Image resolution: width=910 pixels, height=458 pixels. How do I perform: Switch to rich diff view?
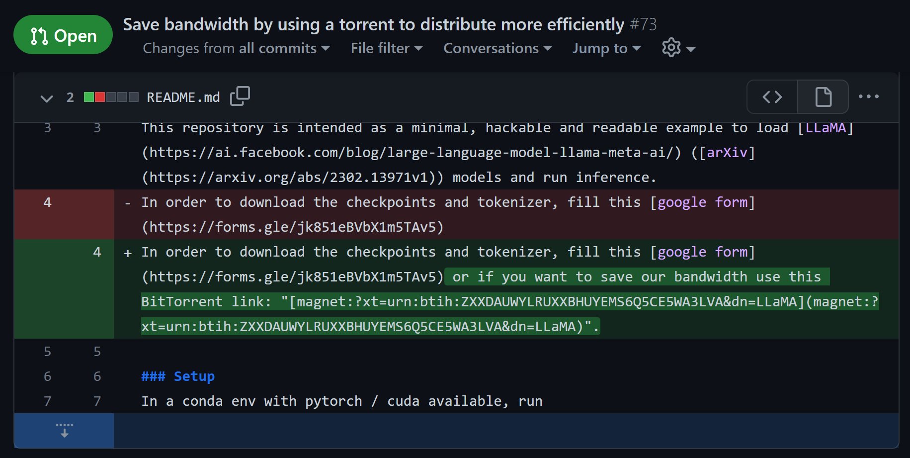823,97
